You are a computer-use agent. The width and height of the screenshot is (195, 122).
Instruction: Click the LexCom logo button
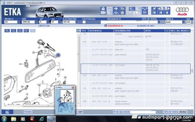[x=7, y=112]
